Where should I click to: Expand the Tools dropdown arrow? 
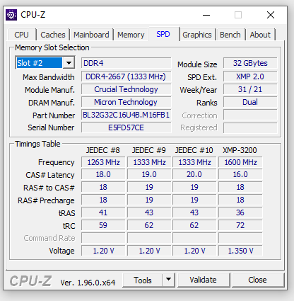coord(169,280)
